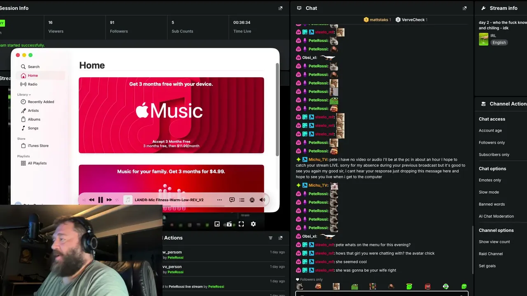The height and width of the screenshot is (296, 527).
Task: Open Banned words chat option
Action: 492,204
